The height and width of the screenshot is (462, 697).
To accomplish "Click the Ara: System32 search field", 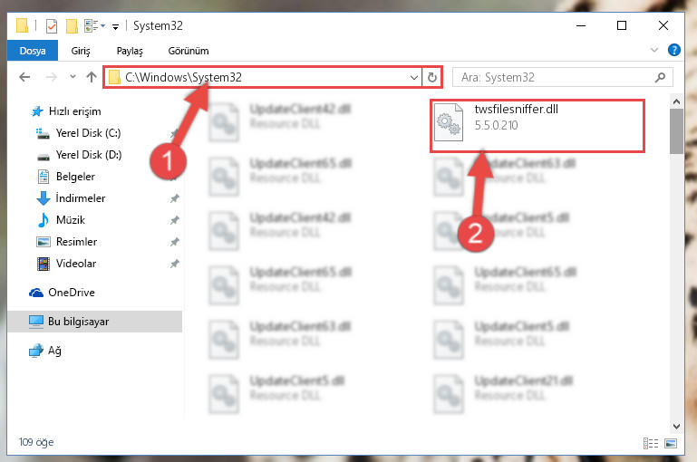I will click(562, 78).
